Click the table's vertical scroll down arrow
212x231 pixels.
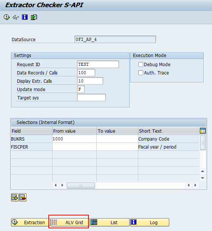point(203,178)
